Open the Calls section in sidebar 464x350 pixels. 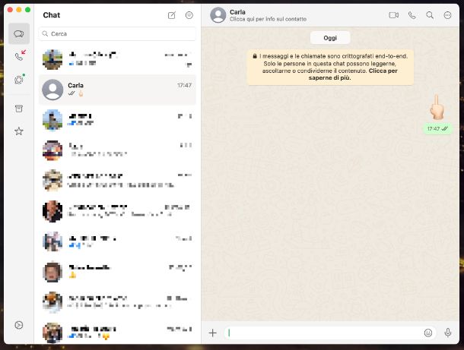[x=19, y=57]
